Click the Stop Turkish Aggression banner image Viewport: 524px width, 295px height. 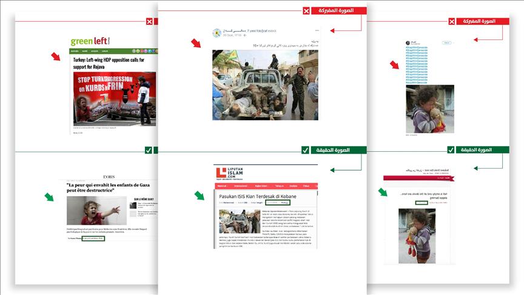(x=115, y=99)
